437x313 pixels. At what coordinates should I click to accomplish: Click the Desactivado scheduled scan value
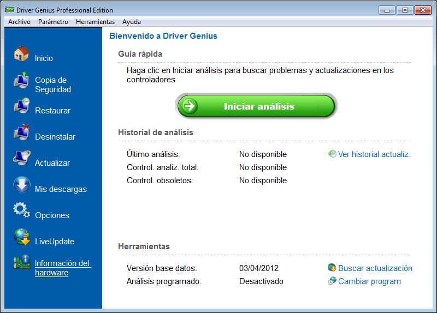pos(261,281)
